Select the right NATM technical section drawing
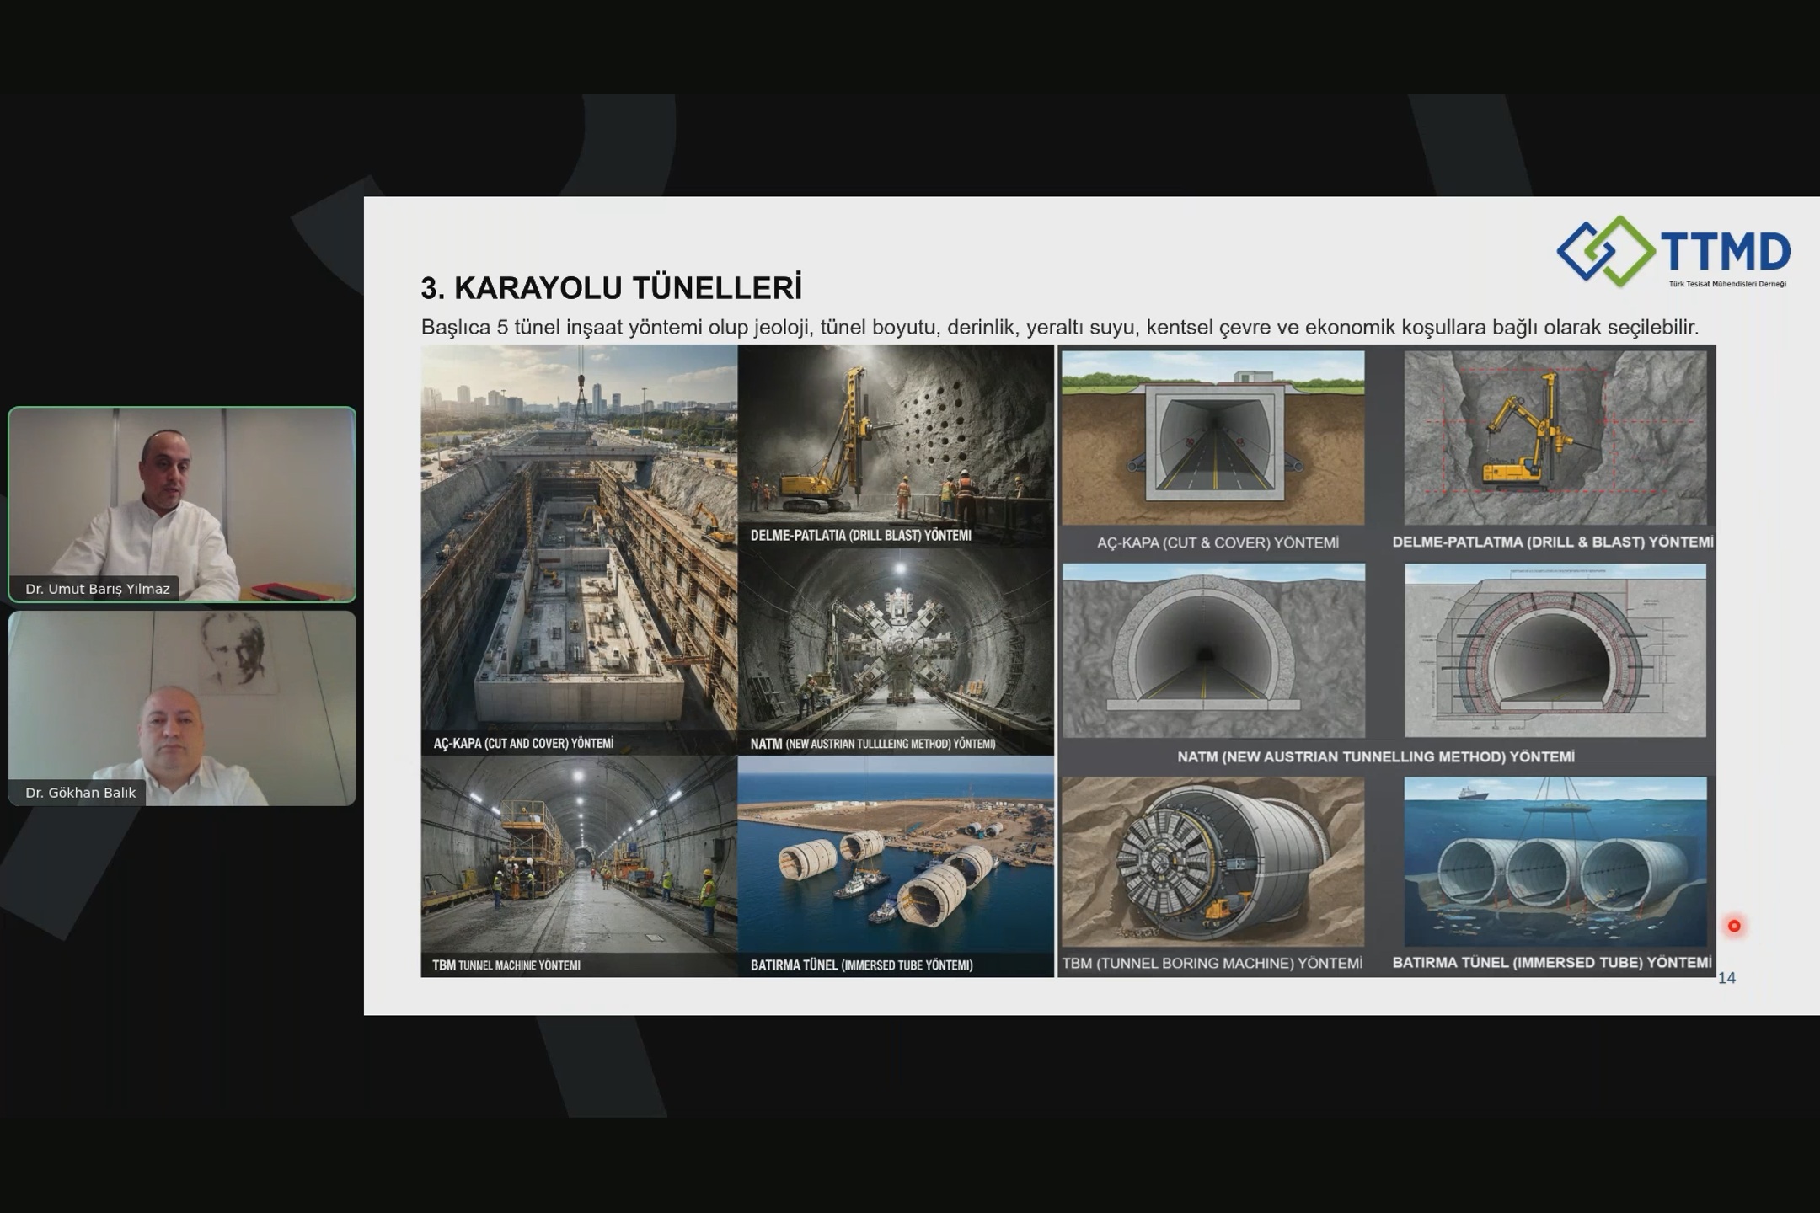Image resolution: width=1820 pixels, height=1213 pixels. coord(1555,650)
